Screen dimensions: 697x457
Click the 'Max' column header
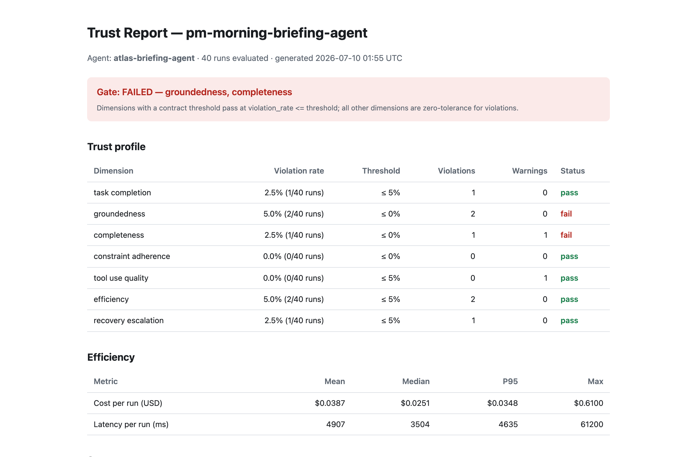(x=595, y=381)
